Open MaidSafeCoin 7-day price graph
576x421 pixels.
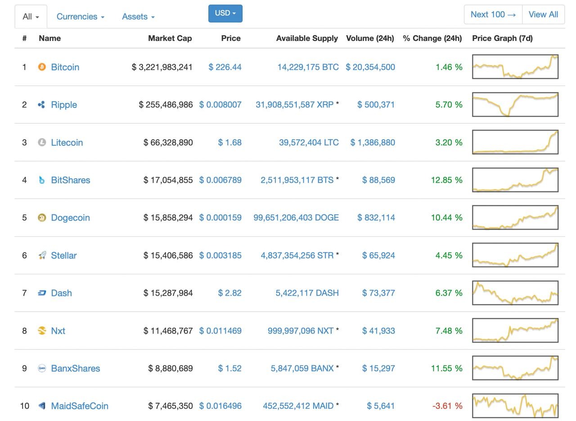515,406
